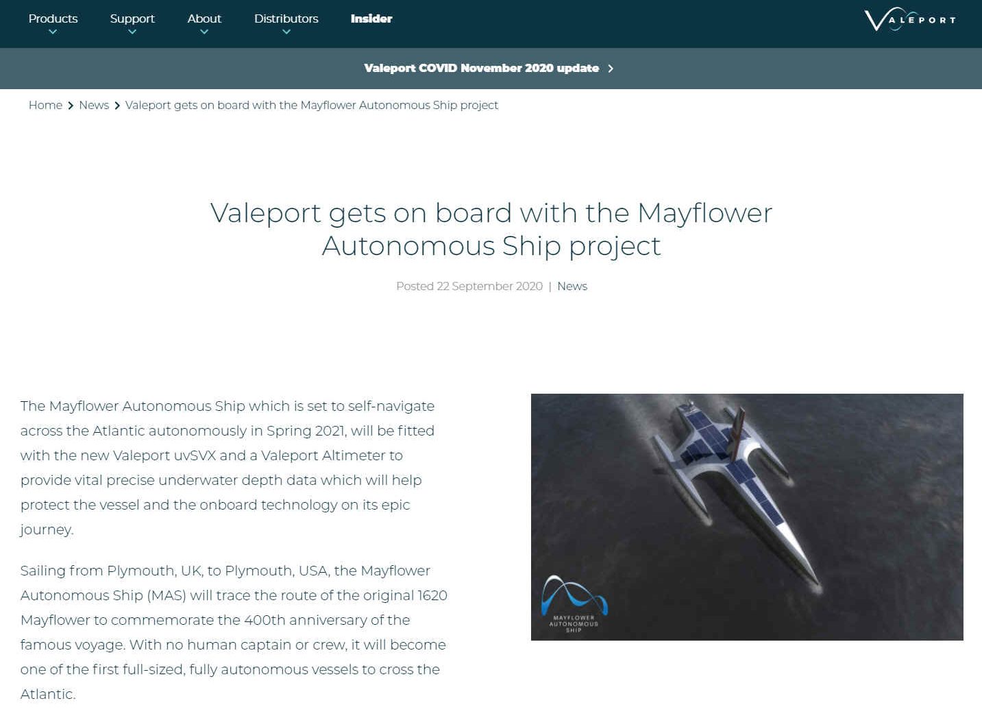982x714 pixels.
Task: Open the Mayflower Autonomous Ship image
Action: click(747, 517)
